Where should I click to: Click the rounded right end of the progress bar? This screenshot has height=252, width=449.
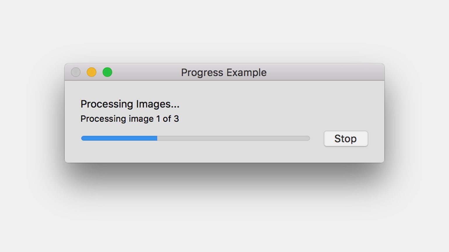pos(308,138)
